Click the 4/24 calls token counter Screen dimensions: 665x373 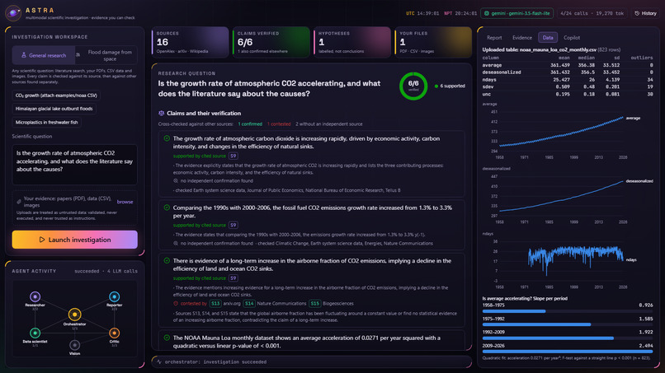click(x=592, y=13)
